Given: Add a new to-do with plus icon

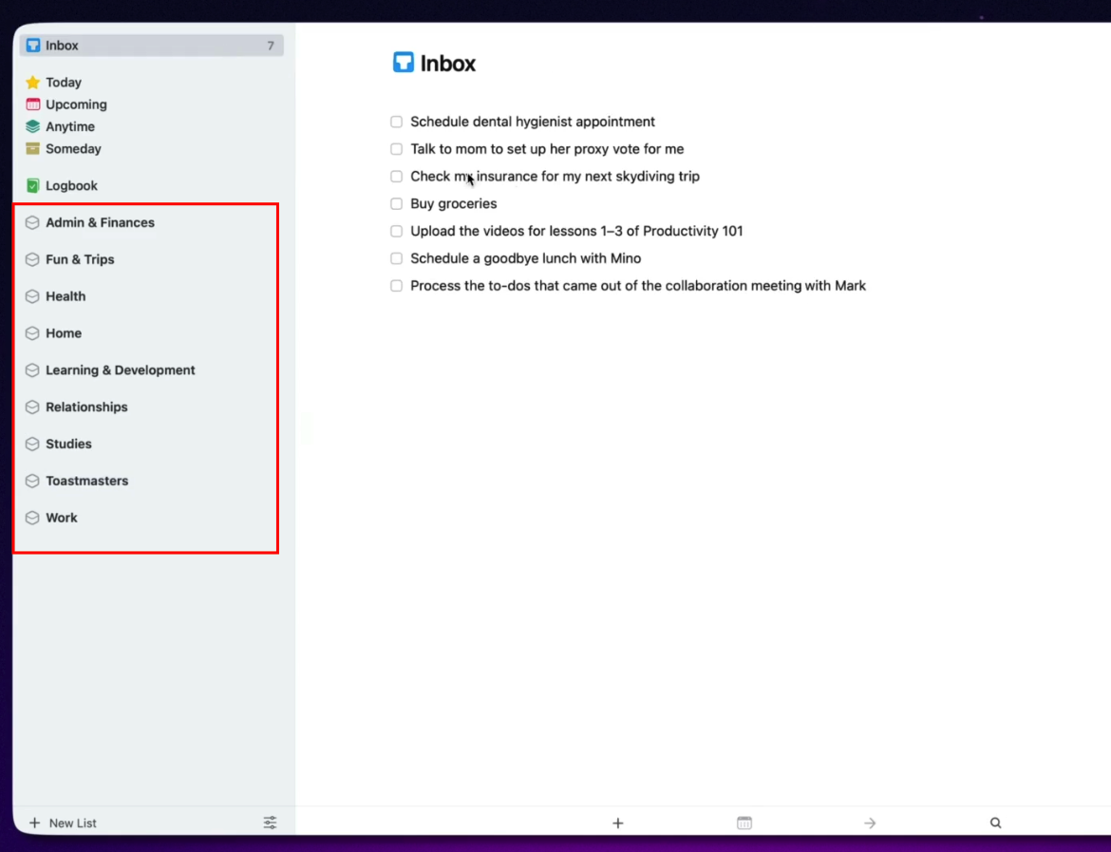Looking at the screenshot, I should [618, 823].
